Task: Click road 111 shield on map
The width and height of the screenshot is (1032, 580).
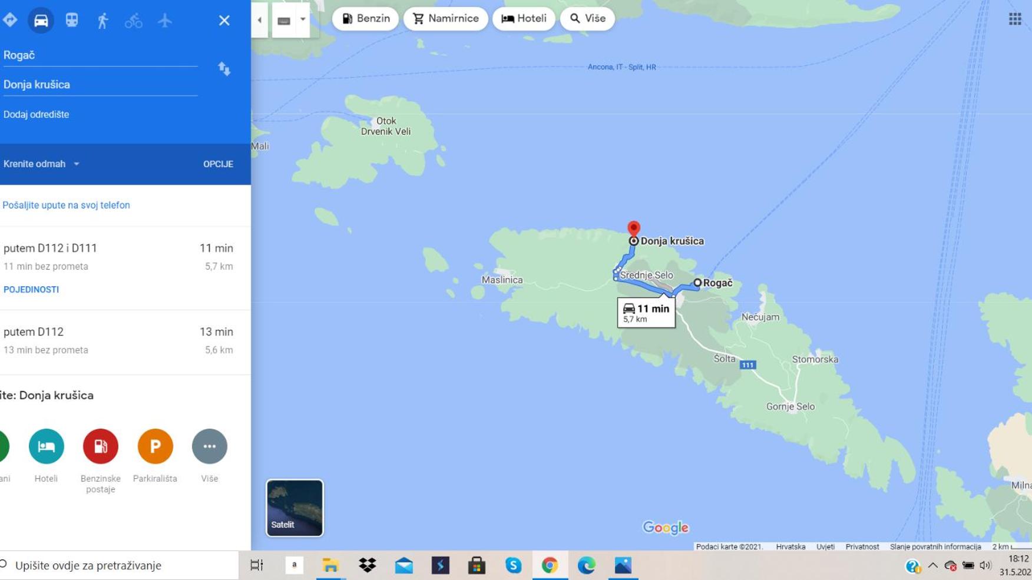Action: [747, 365]
